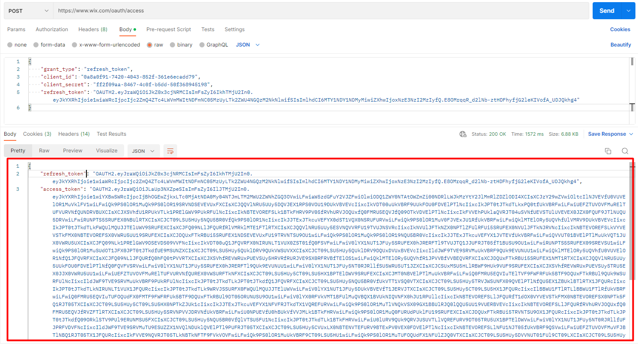Switch to the Preview response view
The height and width of the screenshot is (344, 638).
pos(73,150)
